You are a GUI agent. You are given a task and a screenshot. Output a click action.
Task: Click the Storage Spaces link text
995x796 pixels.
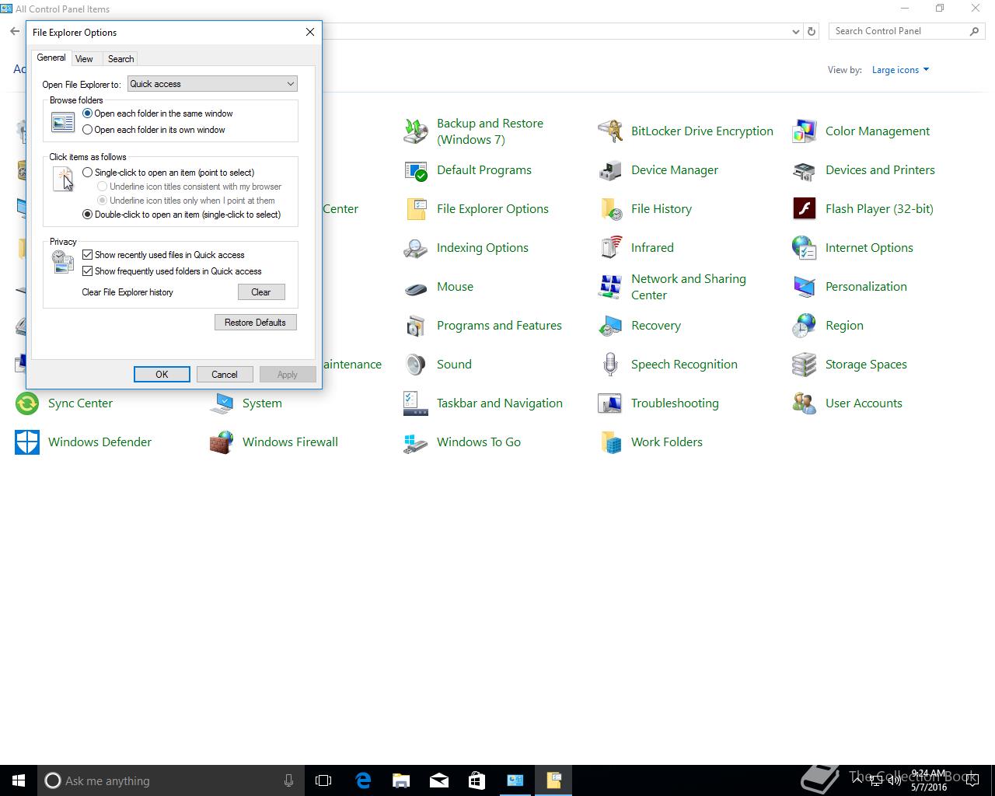tap(866, 365)
